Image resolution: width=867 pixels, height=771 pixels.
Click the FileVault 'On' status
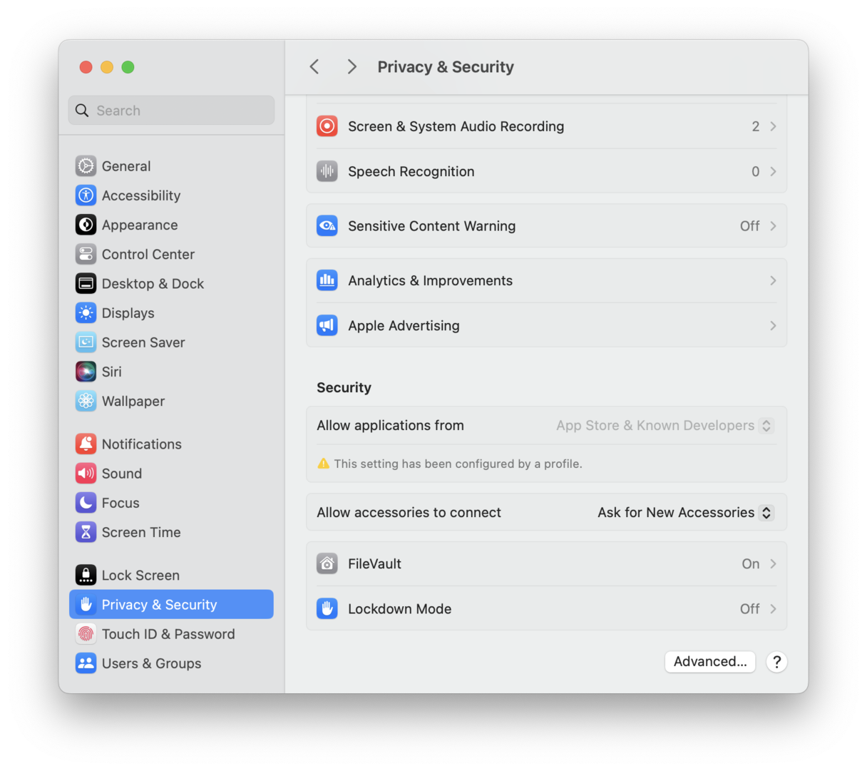coord(751,563)
